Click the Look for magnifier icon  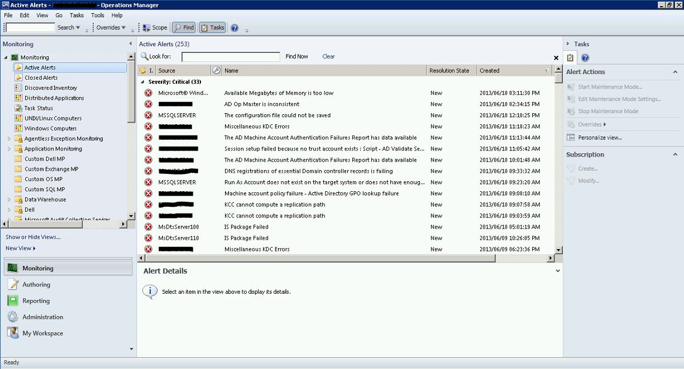click(x=145, y=56)
